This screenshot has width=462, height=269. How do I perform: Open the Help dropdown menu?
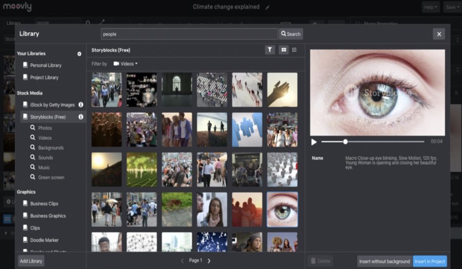[430, 7]
